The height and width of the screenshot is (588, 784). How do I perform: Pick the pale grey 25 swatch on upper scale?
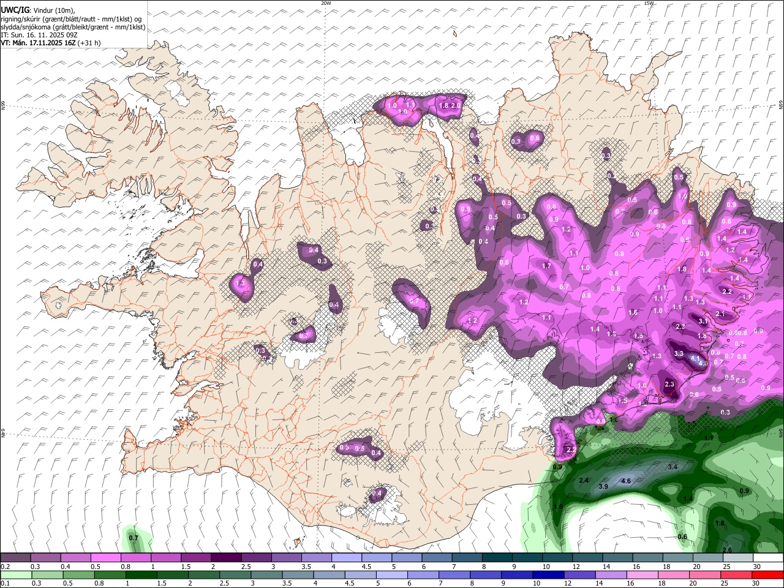[x=738, y=558]
